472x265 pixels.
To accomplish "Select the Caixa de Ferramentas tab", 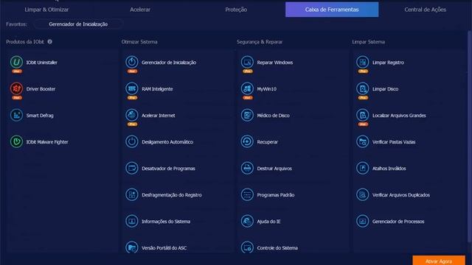I will click(x=332, y=10).
